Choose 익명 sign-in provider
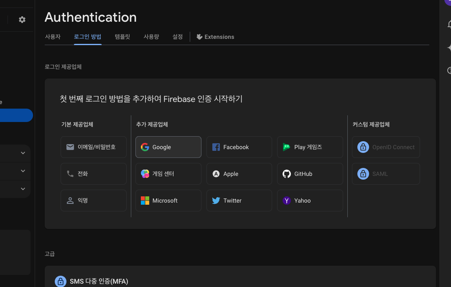The image size is (451, 287). [x=94, y=201]
